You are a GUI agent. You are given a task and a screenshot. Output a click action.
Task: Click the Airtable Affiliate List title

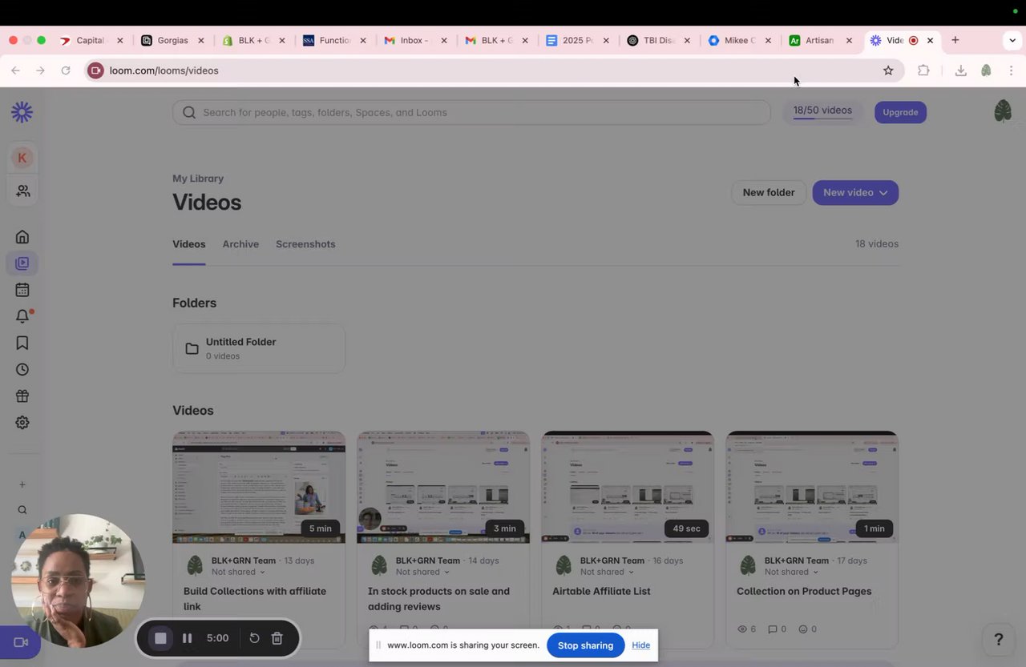(x=601, y=591)
